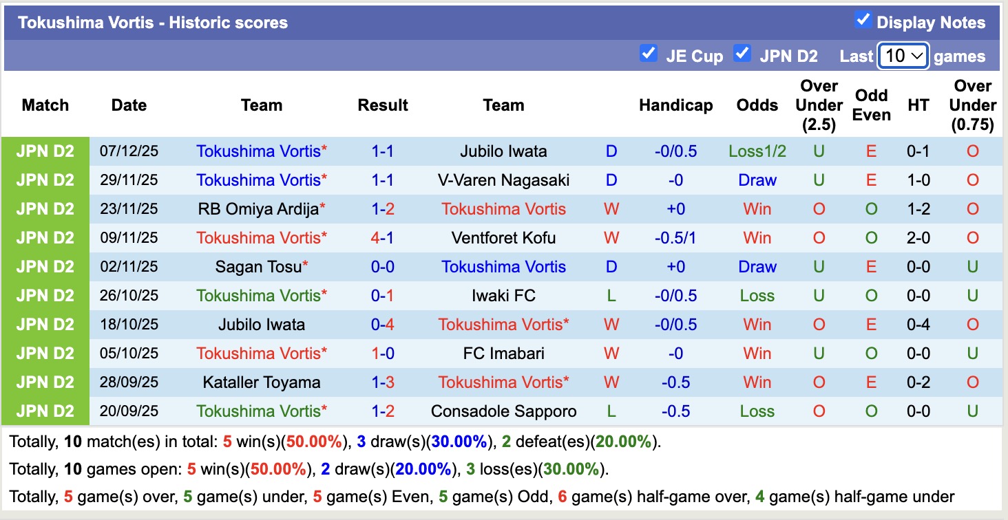Open the Last games count dropdown
The image size is (1008, 520).
point(903,56)
